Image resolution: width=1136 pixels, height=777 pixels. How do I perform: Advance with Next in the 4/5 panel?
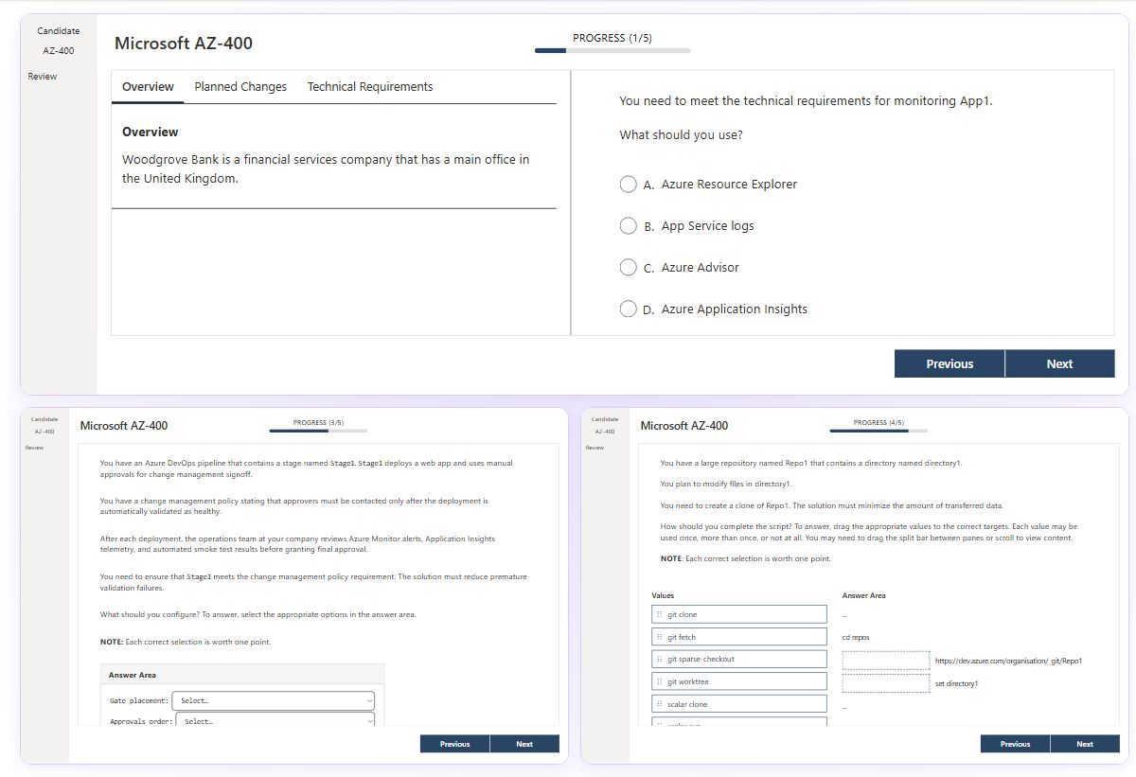[x=1085, y=744]
